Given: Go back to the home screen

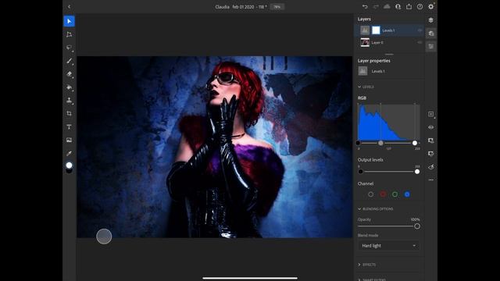Looking at the screenshot, I should pos(70,7).
